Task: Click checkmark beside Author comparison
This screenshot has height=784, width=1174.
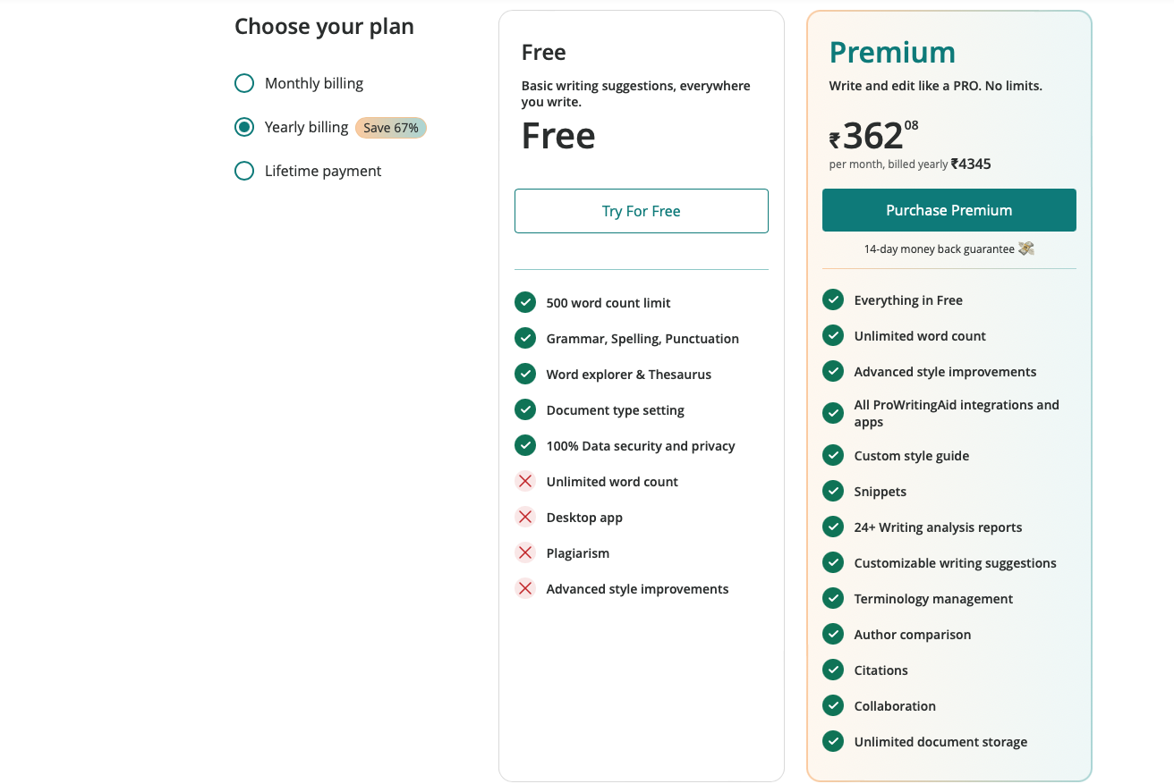Action: [x=833, y=634]
